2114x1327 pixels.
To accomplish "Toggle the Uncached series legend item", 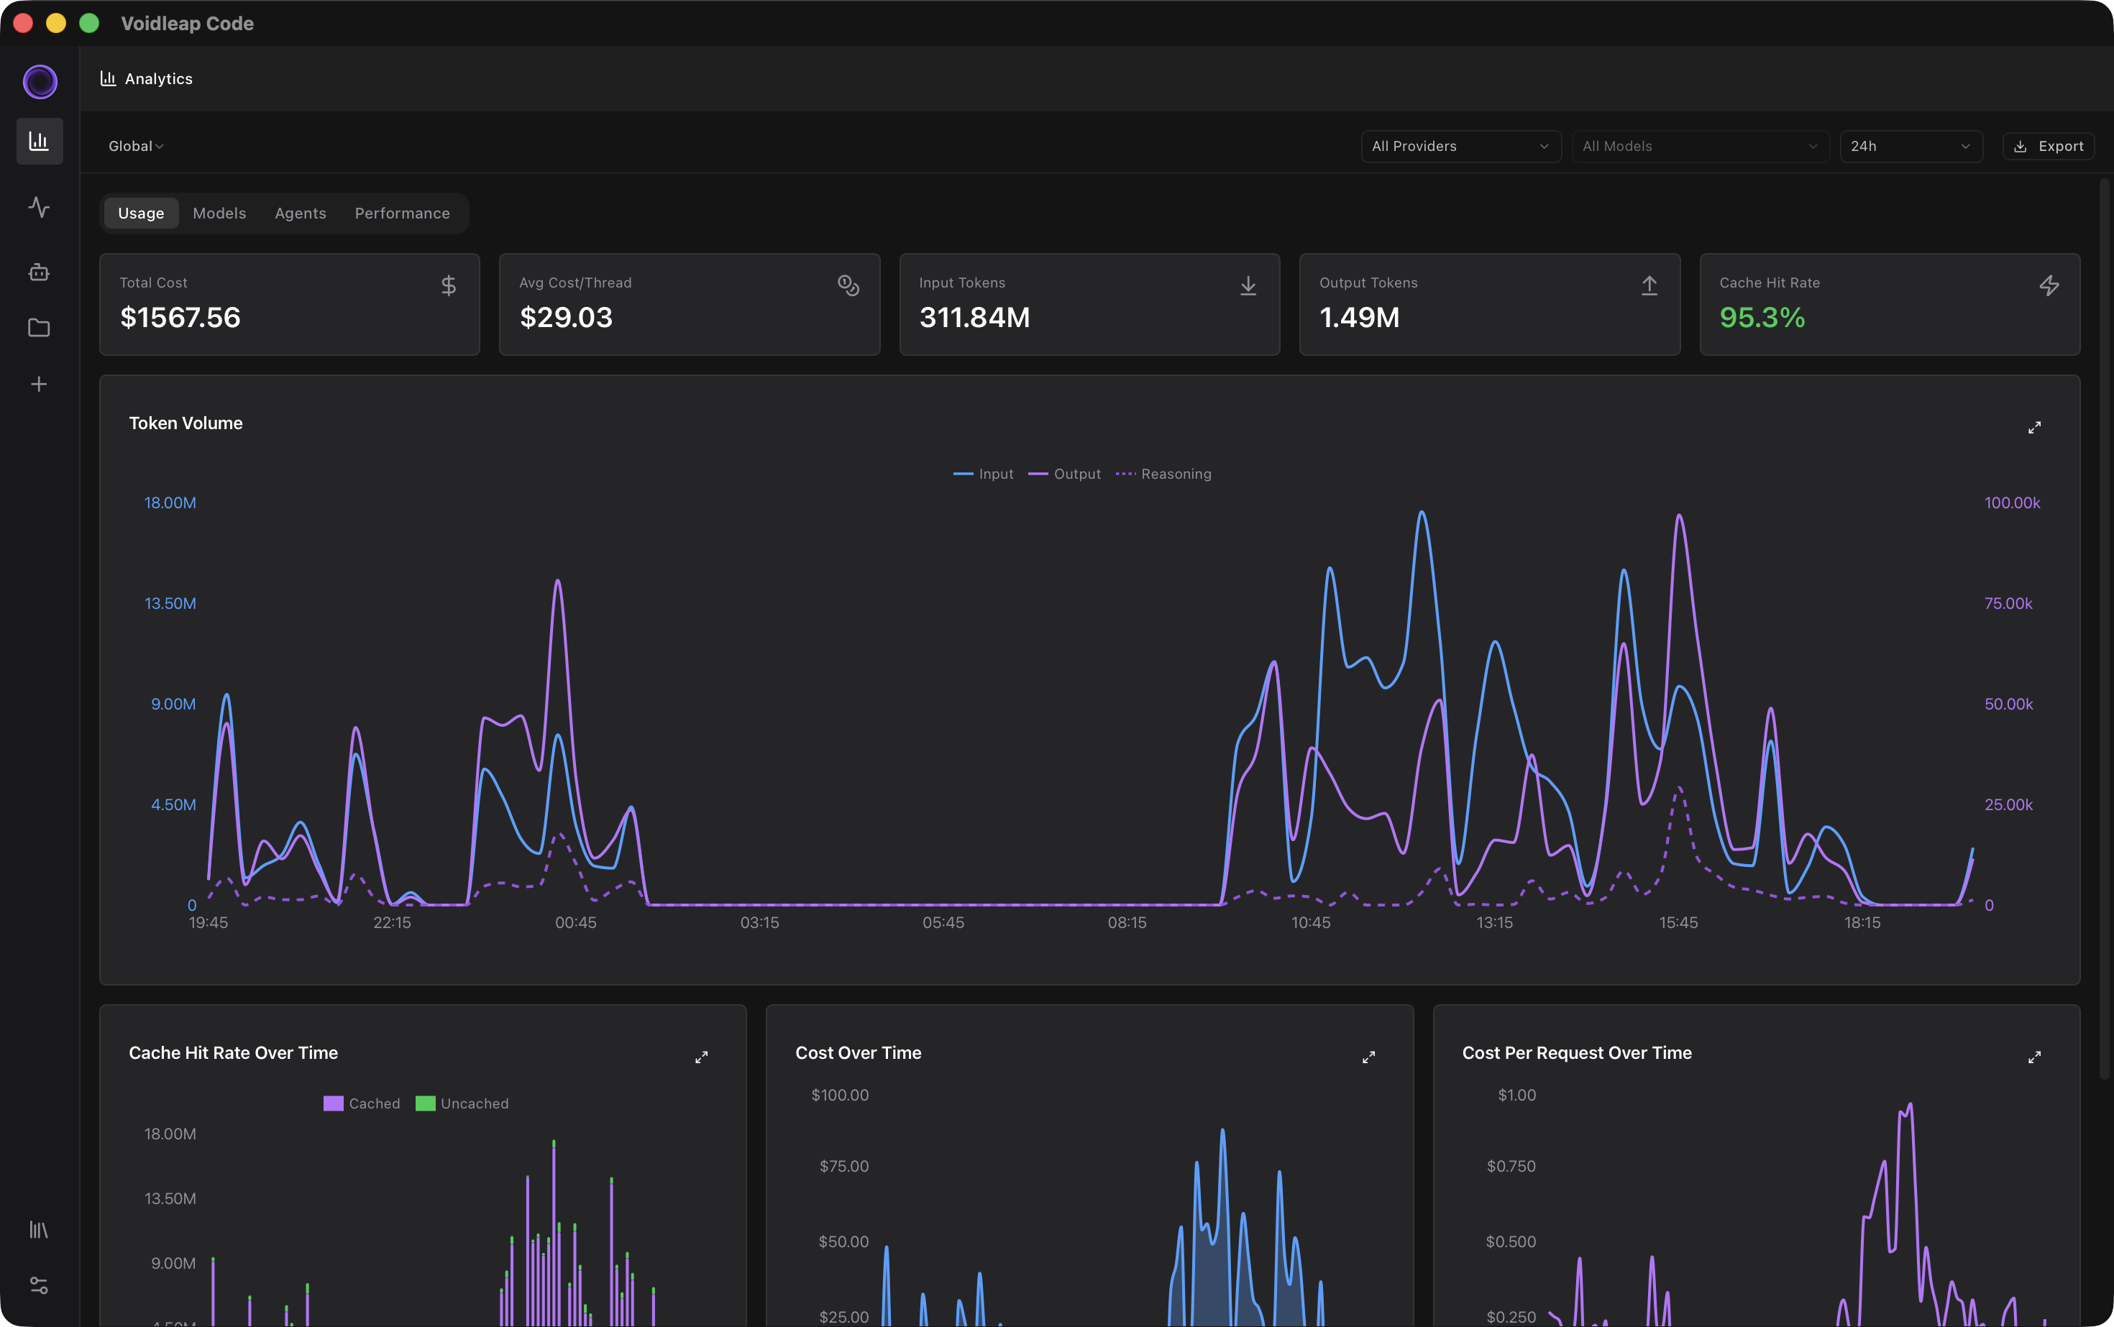I will pos(462,1103).
